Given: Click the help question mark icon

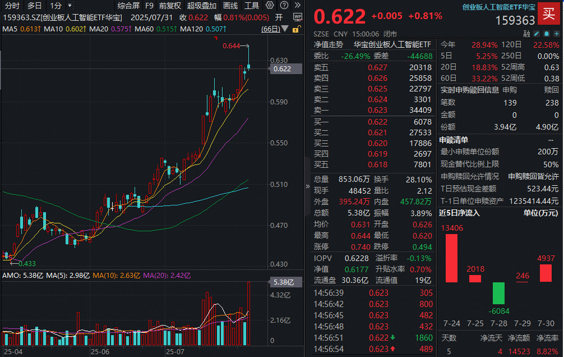Looking at the screenshot, I should 284,6.
